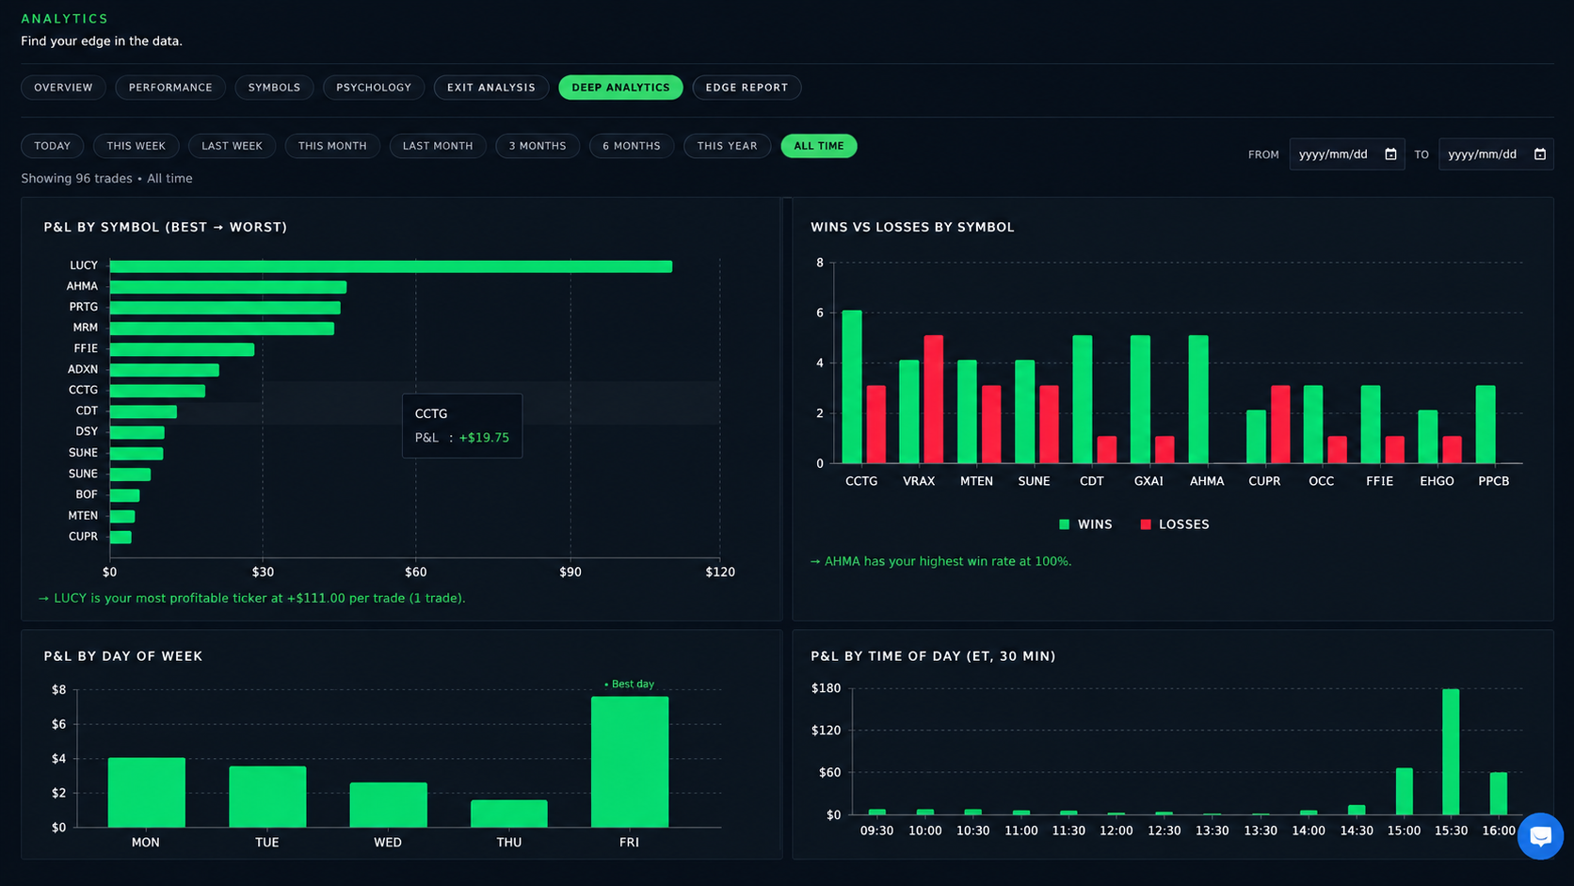Click the LUCY most profitable ticker insight
Viewport: 1574px width, 886px height.
[x=251, y=598]
